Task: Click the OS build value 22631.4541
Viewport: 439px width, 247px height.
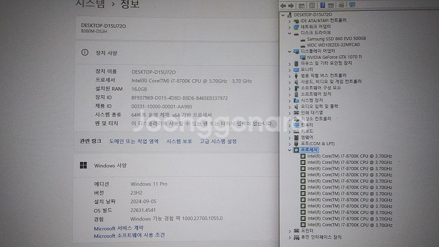Action: [143, 210]
